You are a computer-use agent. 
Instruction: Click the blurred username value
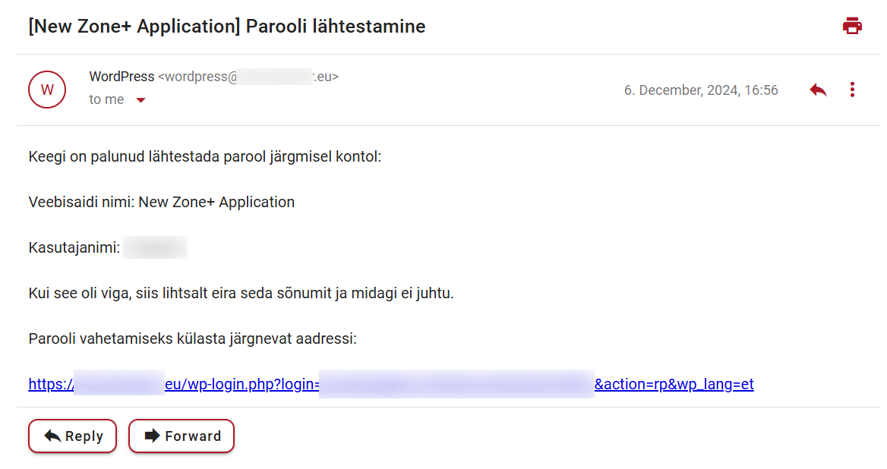pos(155,248)
